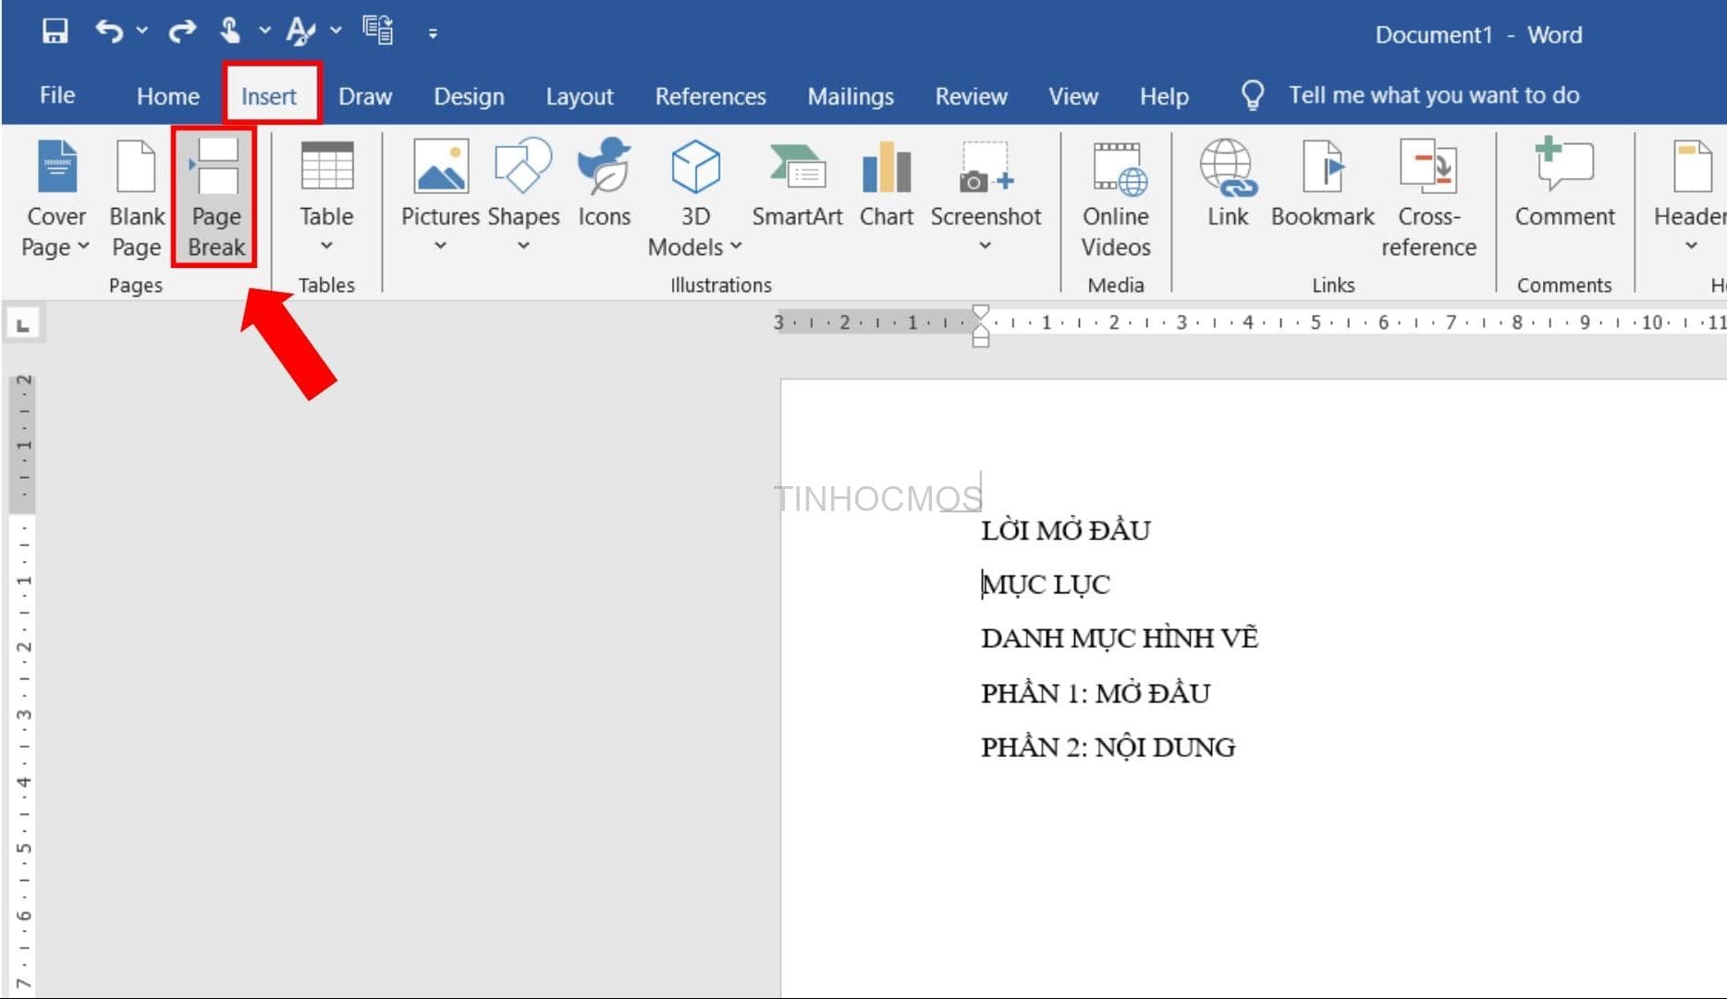Open the References tab
The image size is (1727, 999).
coord(711,96)
